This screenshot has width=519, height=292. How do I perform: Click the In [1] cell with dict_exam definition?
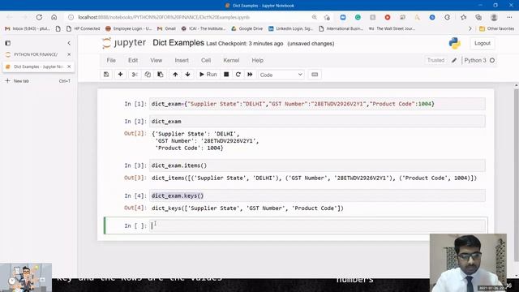(317, 104)
